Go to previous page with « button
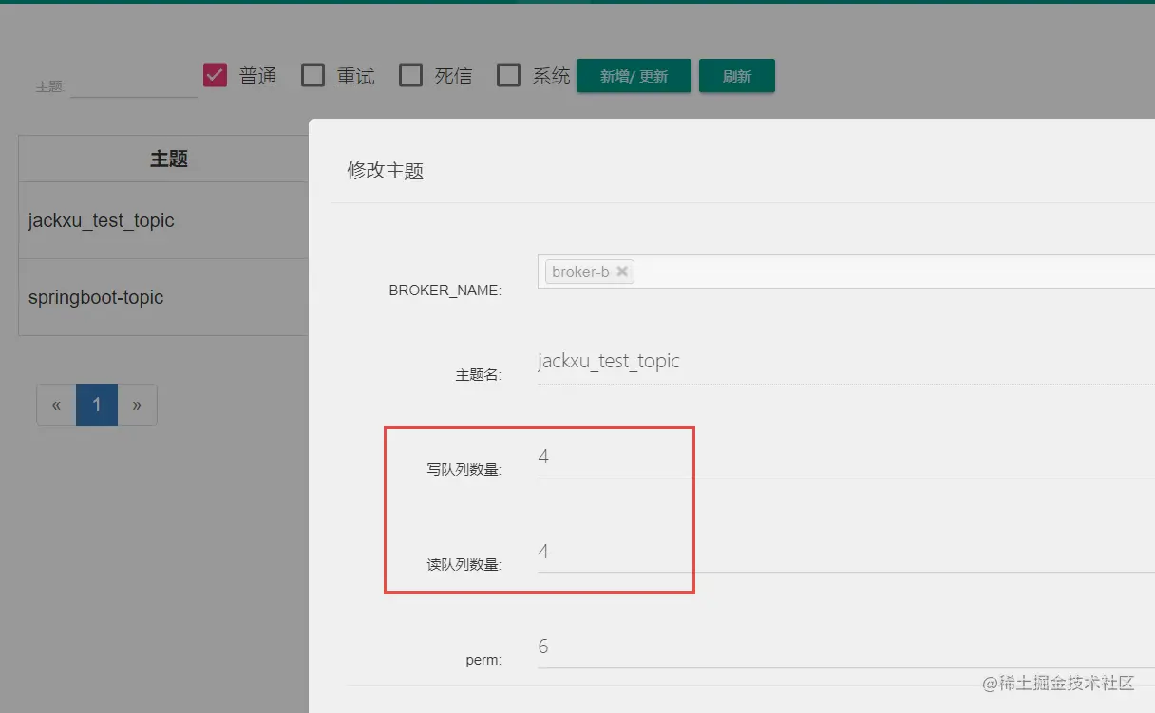The height and width of the screenshot is (713, 1155). (x=57, y=405)
